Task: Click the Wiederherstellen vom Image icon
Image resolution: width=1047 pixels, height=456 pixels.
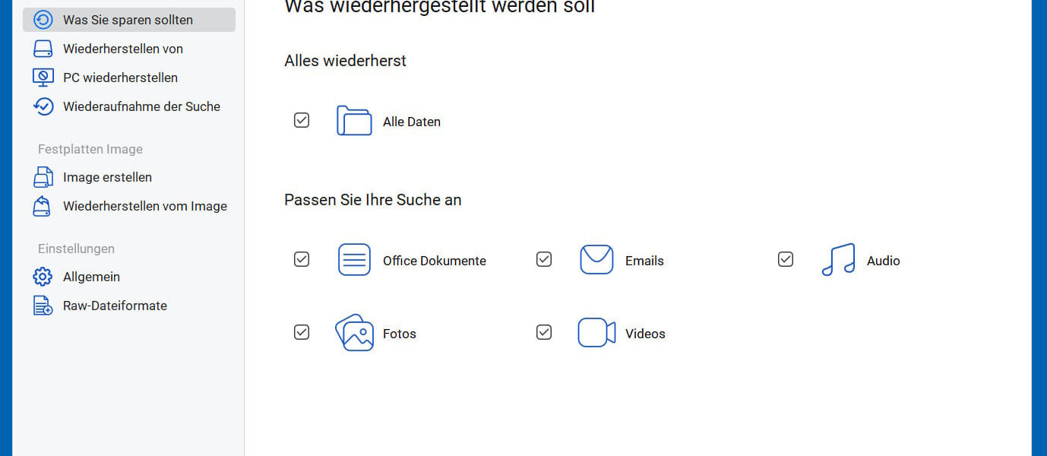Action: [45, 205]
